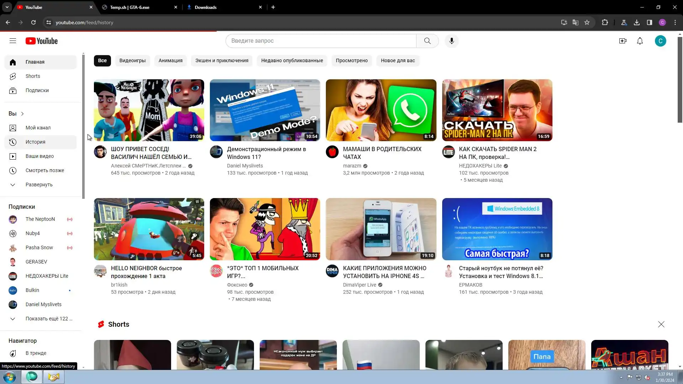This screenshot has height=384, width=683.
Task: Click the create video camera icon
Action: coord(623,41)
